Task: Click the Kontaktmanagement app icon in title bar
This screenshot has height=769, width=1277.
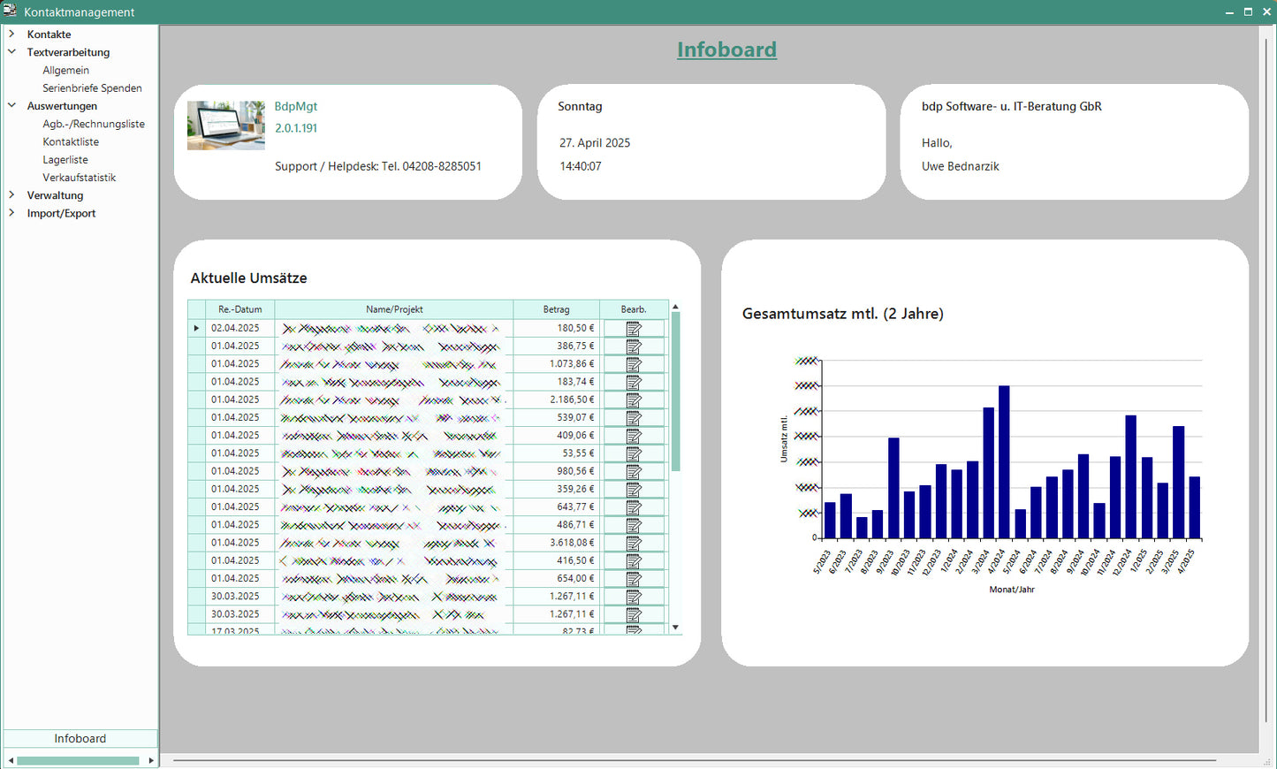Action: coord(10,11)
